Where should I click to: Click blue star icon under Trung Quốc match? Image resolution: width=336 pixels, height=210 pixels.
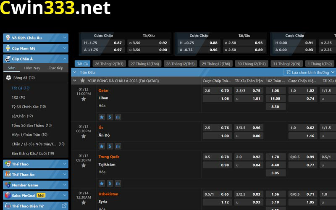(x=102, y=184)
